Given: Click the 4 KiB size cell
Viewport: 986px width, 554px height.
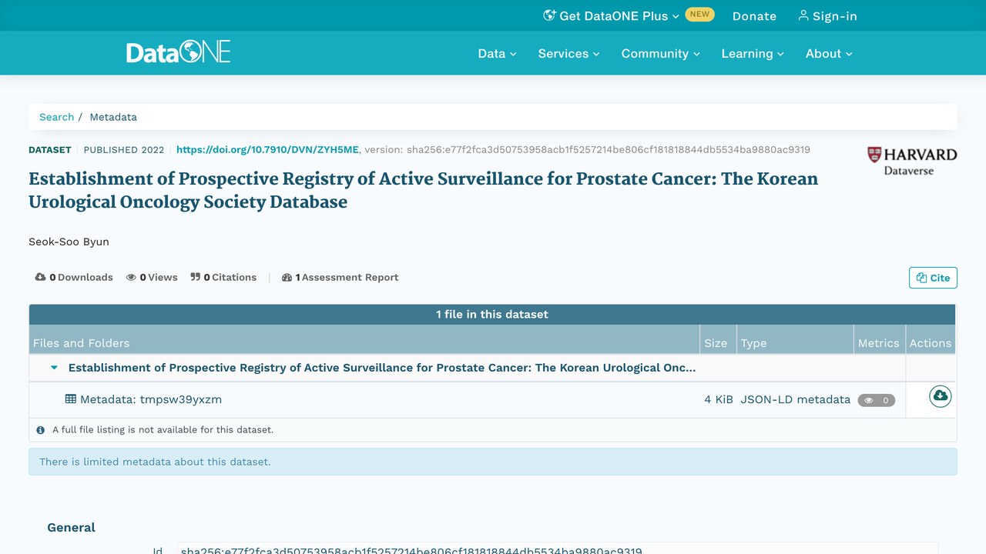Looking at the screenshot, I should click(719, 399).
